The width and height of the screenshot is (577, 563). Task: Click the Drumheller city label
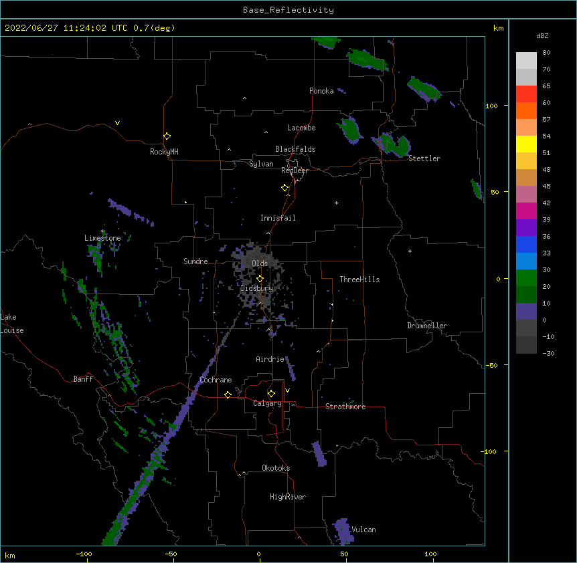pyautogui.click(x=427, y=326)
